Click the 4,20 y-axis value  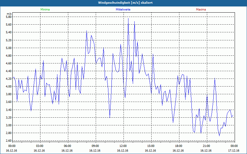(9, 79)
